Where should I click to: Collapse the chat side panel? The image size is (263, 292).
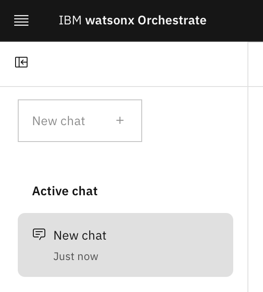(x=21, y=62)
